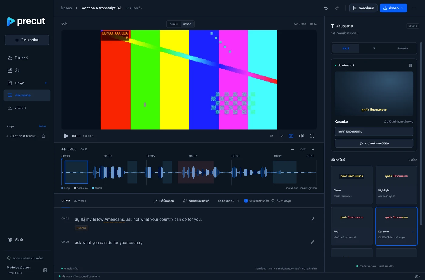Collapse the sidebar panel icon
This screenshot has width=425, height=280.
click(45, 270)
